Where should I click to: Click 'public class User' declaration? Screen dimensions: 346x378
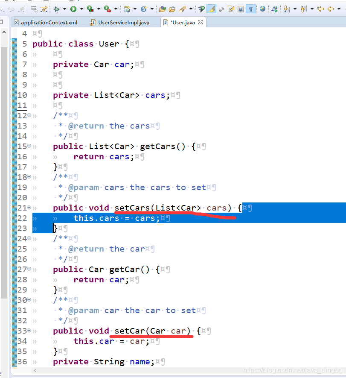point(76,44)
